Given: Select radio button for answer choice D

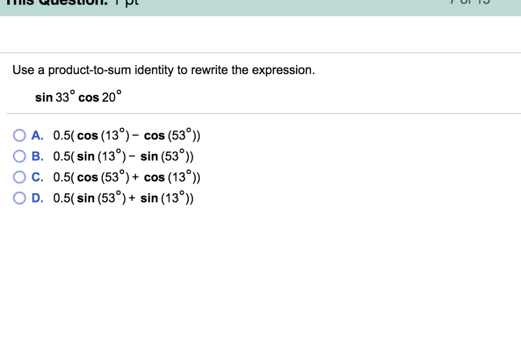Looking at the screenshot, I should [19, 197].
